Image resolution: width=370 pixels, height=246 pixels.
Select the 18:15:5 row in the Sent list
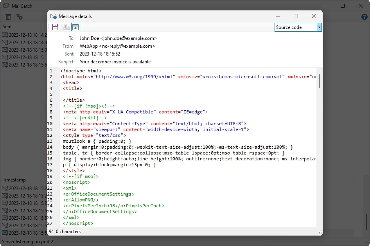[x=25, y=65]
